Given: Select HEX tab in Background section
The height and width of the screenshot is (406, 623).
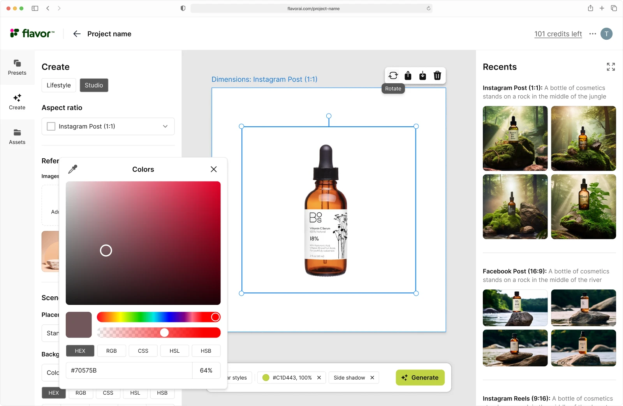Looking at the screenshot, I should (54, 393).
